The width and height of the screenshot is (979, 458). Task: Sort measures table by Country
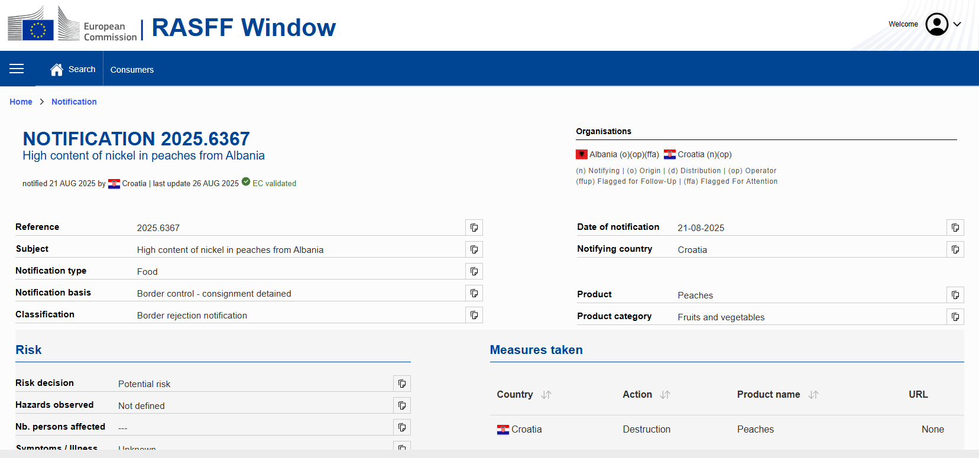[x=546, y=395]
